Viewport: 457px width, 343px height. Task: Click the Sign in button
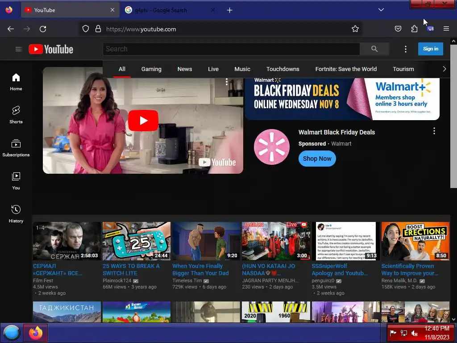click(431, 49)
